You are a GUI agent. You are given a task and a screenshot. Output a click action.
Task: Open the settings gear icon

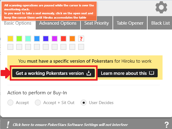[x=161, y=7]
